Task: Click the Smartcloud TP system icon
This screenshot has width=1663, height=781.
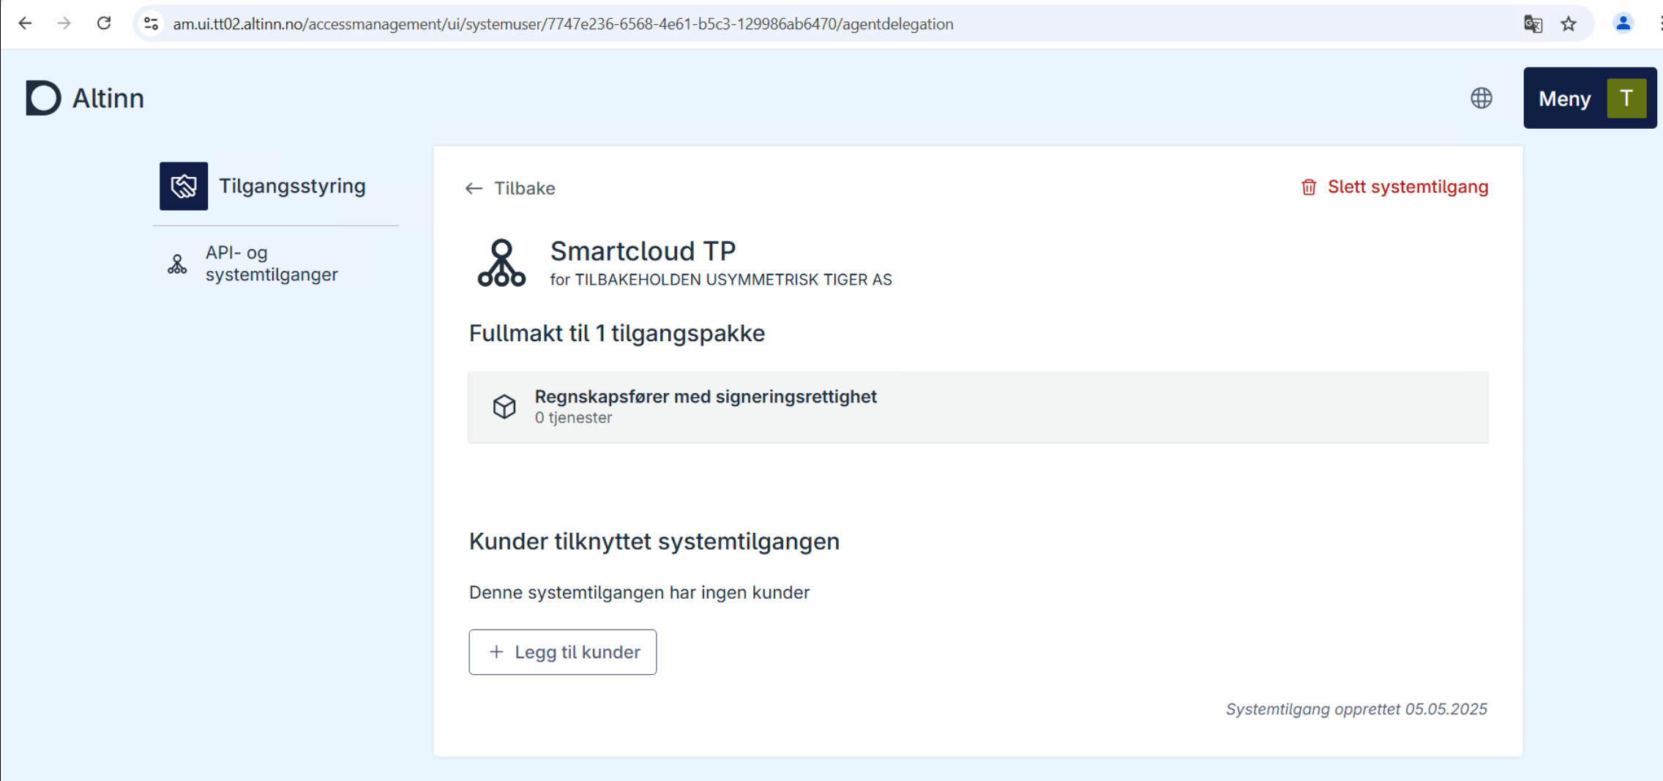Action: [501, 263]
